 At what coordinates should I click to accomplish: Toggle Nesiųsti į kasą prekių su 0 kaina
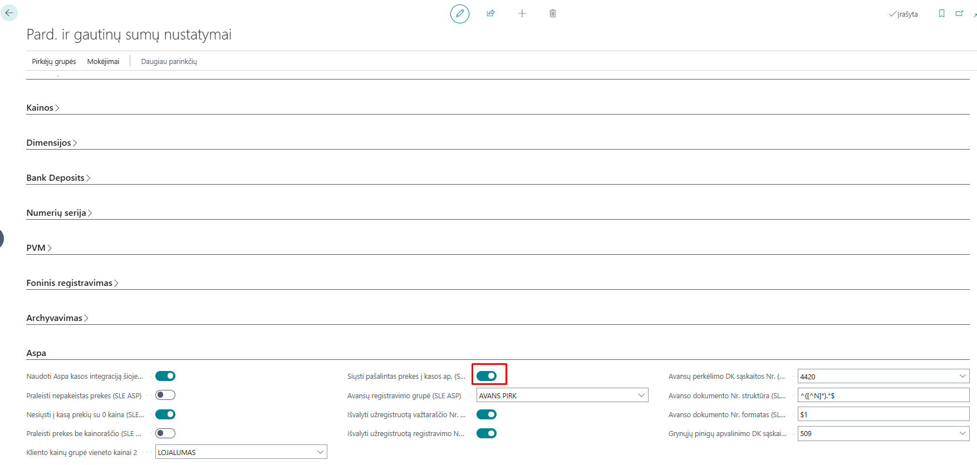pos(165,414)
